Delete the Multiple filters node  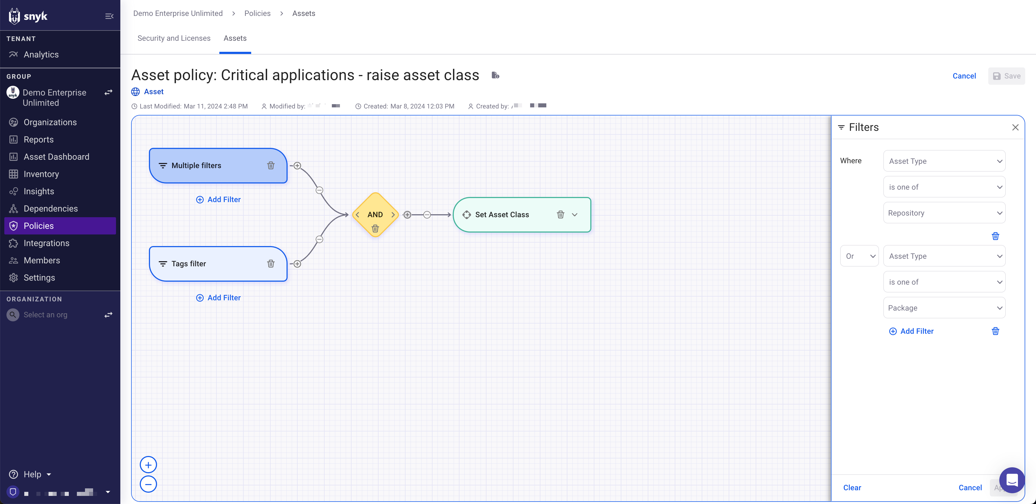pyautogui.click(x=271, y=165)
